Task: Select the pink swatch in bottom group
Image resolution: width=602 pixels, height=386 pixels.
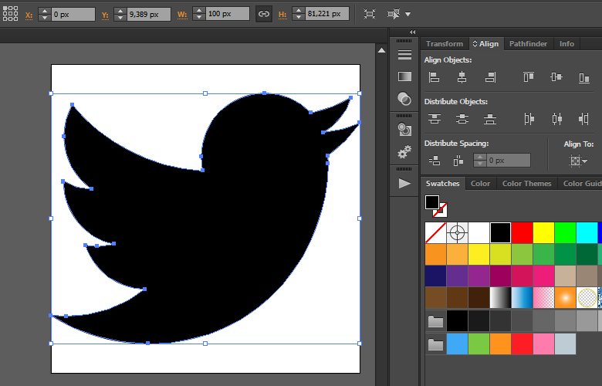Action: [543, 344]
